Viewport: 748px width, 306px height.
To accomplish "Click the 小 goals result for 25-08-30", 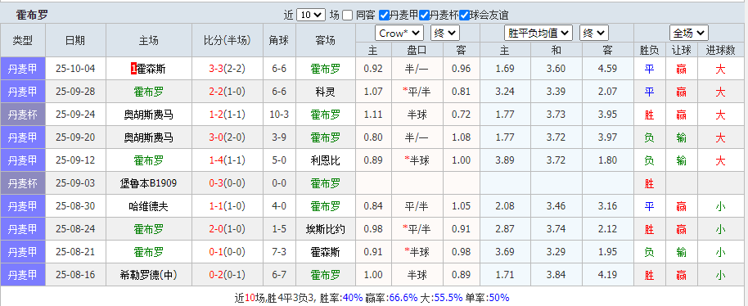I will pyautogui.click(x=720, y=206).
